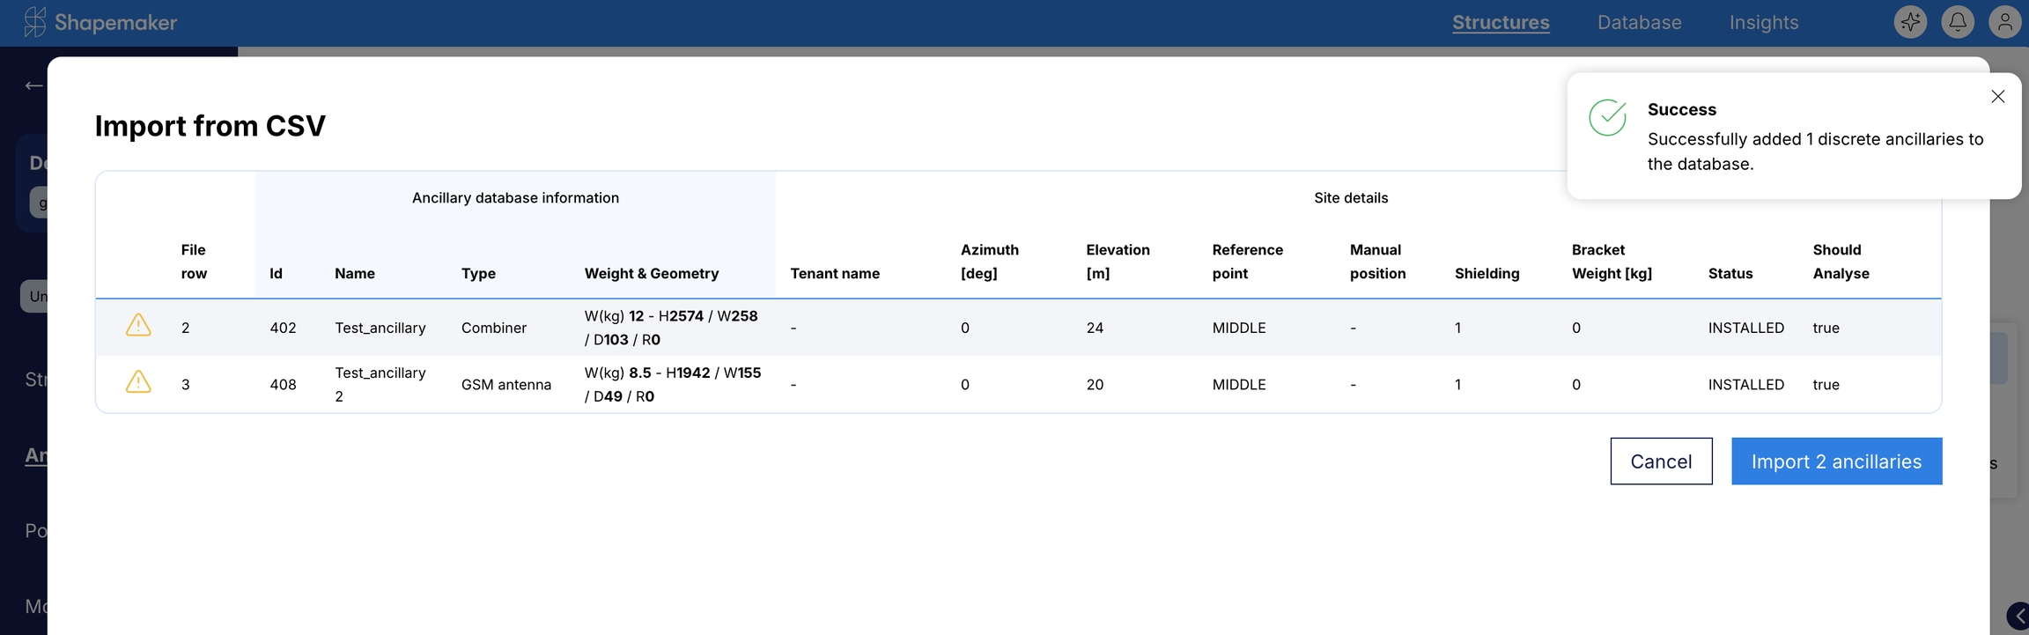Click warning icon for file row 2
The image size is (2029, 635).
coord(138,326)
